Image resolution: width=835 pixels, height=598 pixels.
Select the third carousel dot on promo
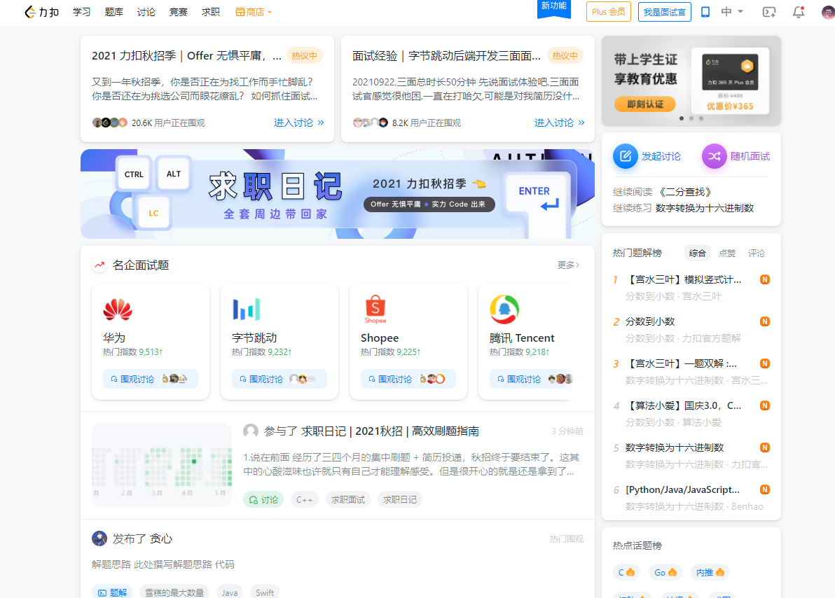(701, 118)
